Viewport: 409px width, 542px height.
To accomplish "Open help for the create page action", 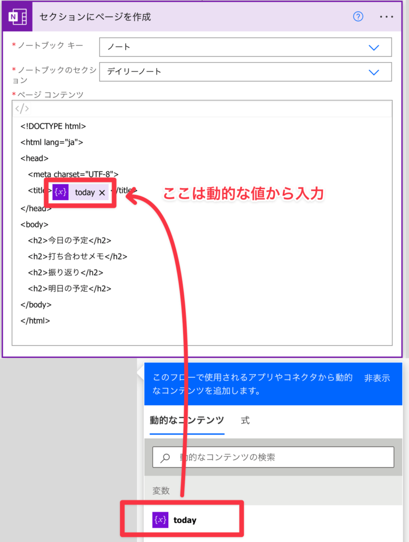I will tap(358, 17).
